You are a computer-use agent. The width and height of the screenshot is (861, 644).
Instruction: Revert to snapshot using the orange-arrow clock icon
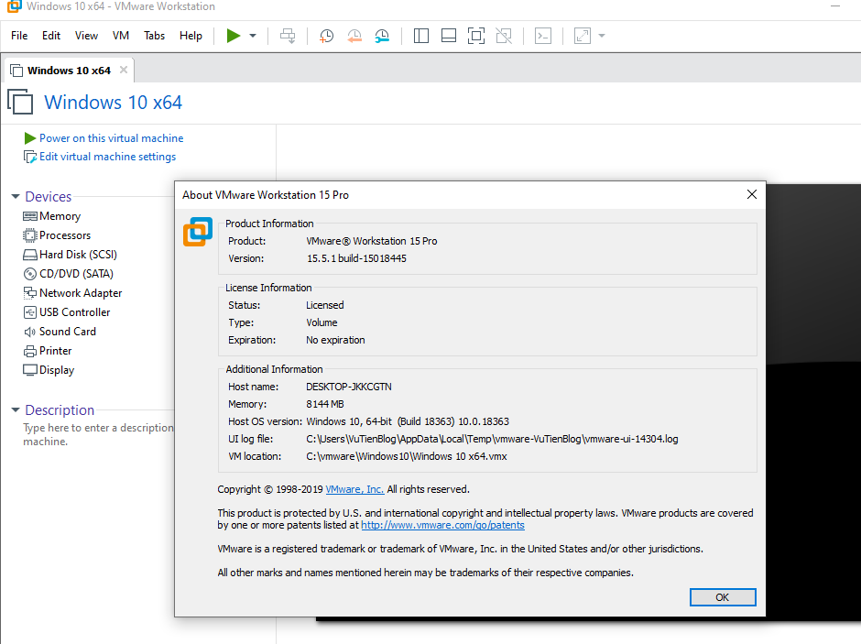(x=354, y=37)
